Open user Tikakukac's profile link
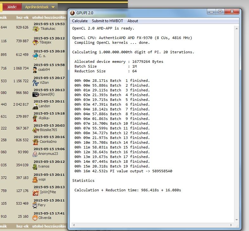The image size is (249, 231). [x=48, y=29]
